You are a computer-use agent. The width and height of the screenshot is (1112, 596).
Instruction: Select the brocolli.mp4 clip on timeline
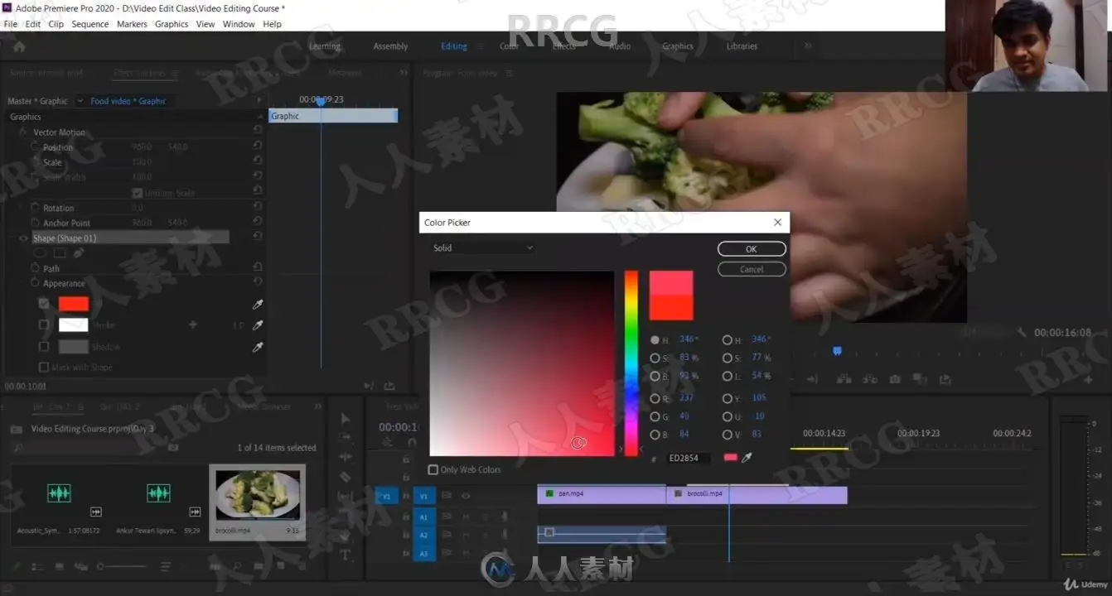coord(757,494)
